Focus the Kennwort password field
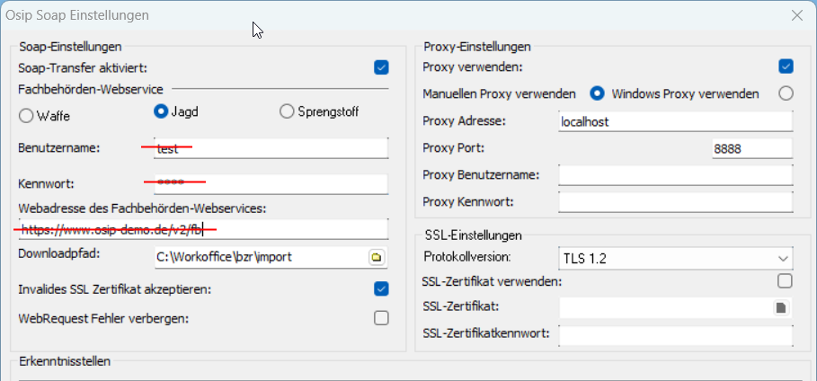 [x=270, y=183]
